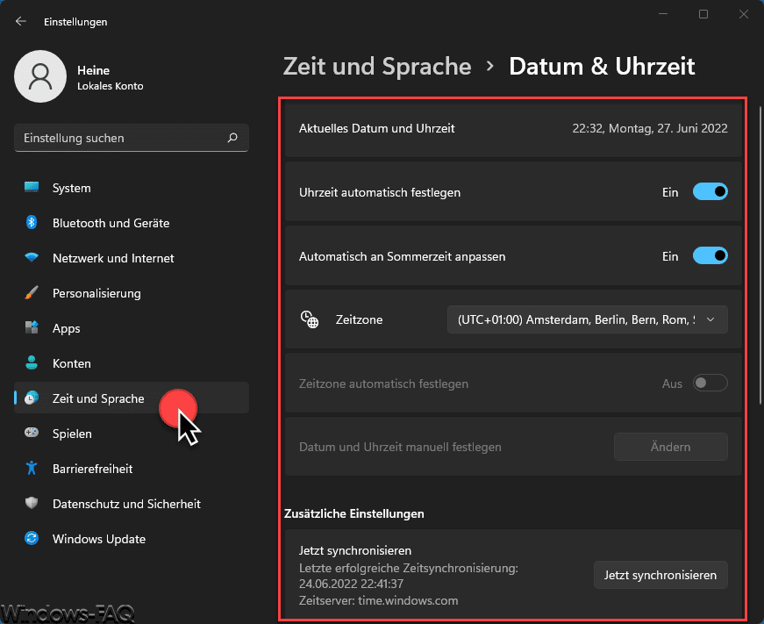Click the back arrow icon

(20, 21)
